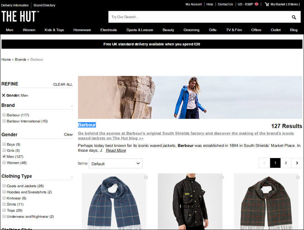Open the Brand Directory link

coord(44,5)
